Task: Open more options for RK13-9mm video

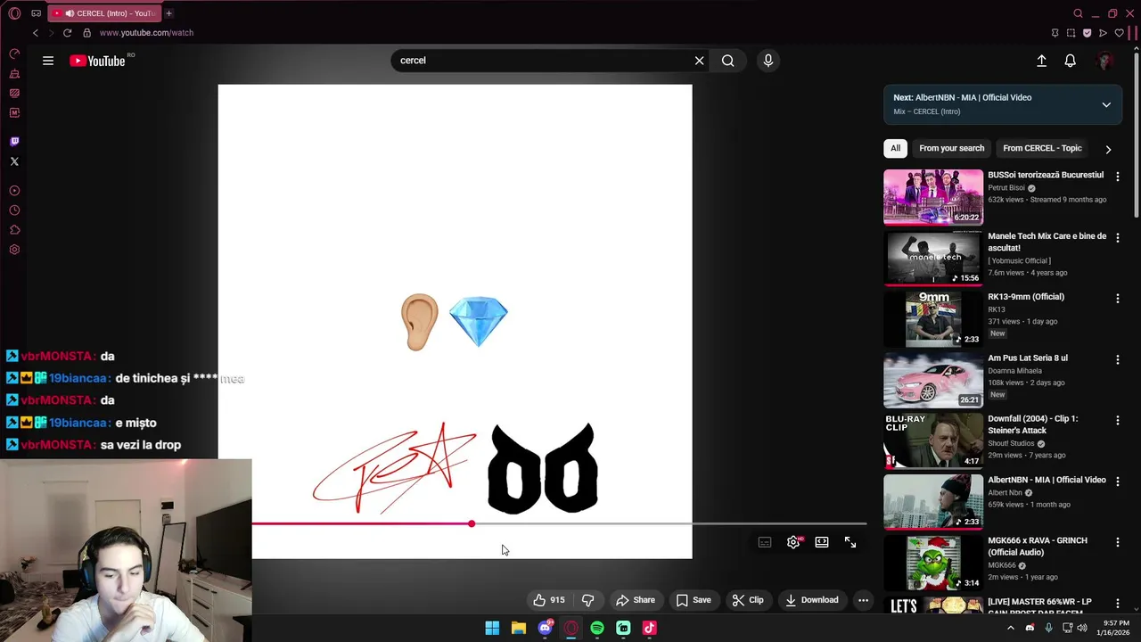Action: 1118,299
